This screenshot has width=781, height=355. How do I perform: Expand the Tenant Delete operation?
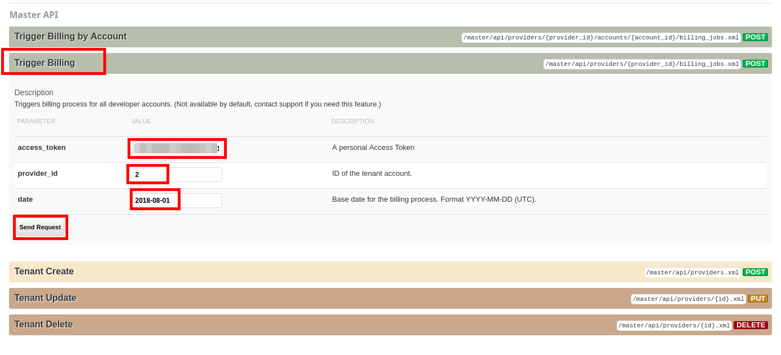pyautogui.click(x=43, y=325)
